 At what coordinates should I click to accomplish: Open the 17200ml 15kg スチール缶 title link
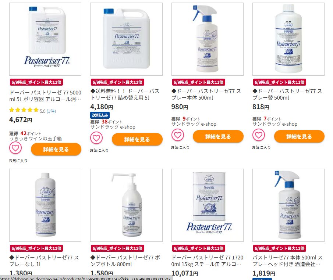click(207, 261)
